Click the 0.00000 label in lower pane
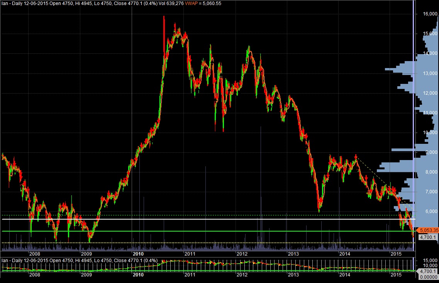The height and width of the screenshot is (283, 439). [x=429, y=276]
